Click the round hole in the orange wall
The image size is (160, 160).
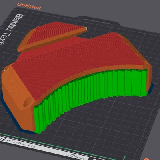[28, 102]
